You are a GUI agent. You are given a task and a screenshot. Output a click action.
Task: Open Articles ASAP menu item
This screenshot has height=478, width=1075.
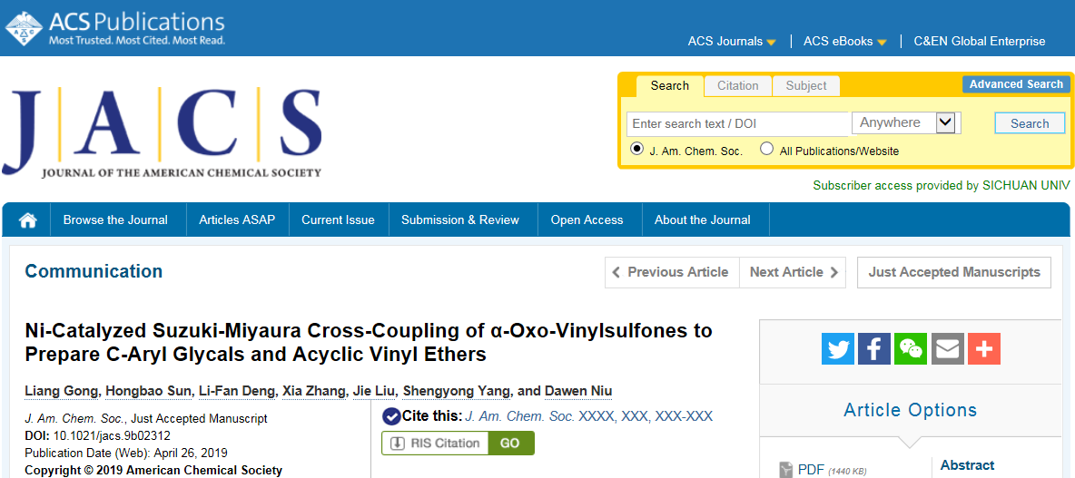point(237,220)
